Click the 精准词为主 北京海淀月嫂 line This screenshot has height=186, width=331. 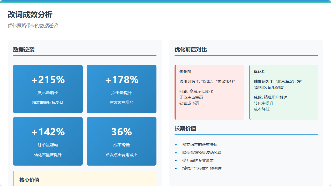pyautogui.click(x=278, y=82)
